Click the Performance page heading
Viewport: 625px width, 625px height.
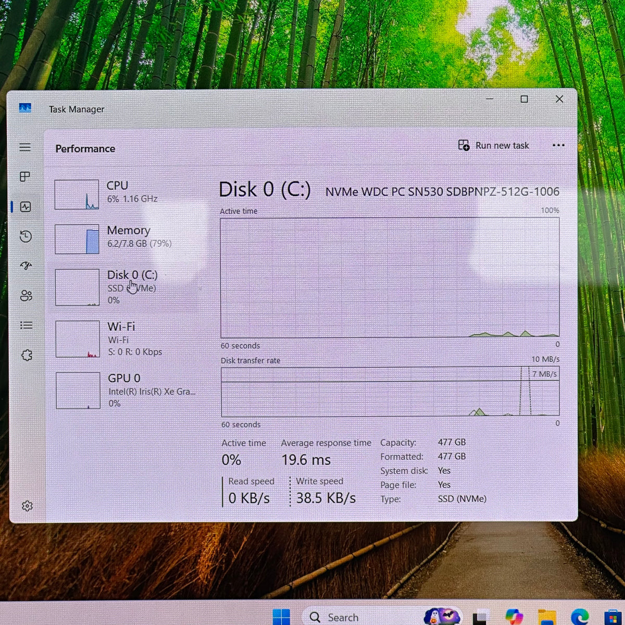click(x=85, y=148)
